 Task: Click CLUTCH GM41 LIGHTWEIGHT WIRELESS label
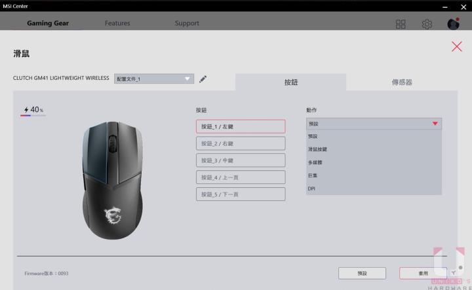click(61, 78)
